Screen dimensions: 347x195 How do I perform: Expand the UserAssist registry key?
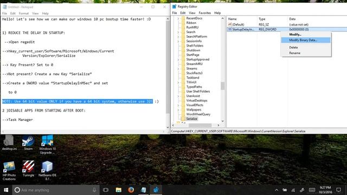click(178, 96)
